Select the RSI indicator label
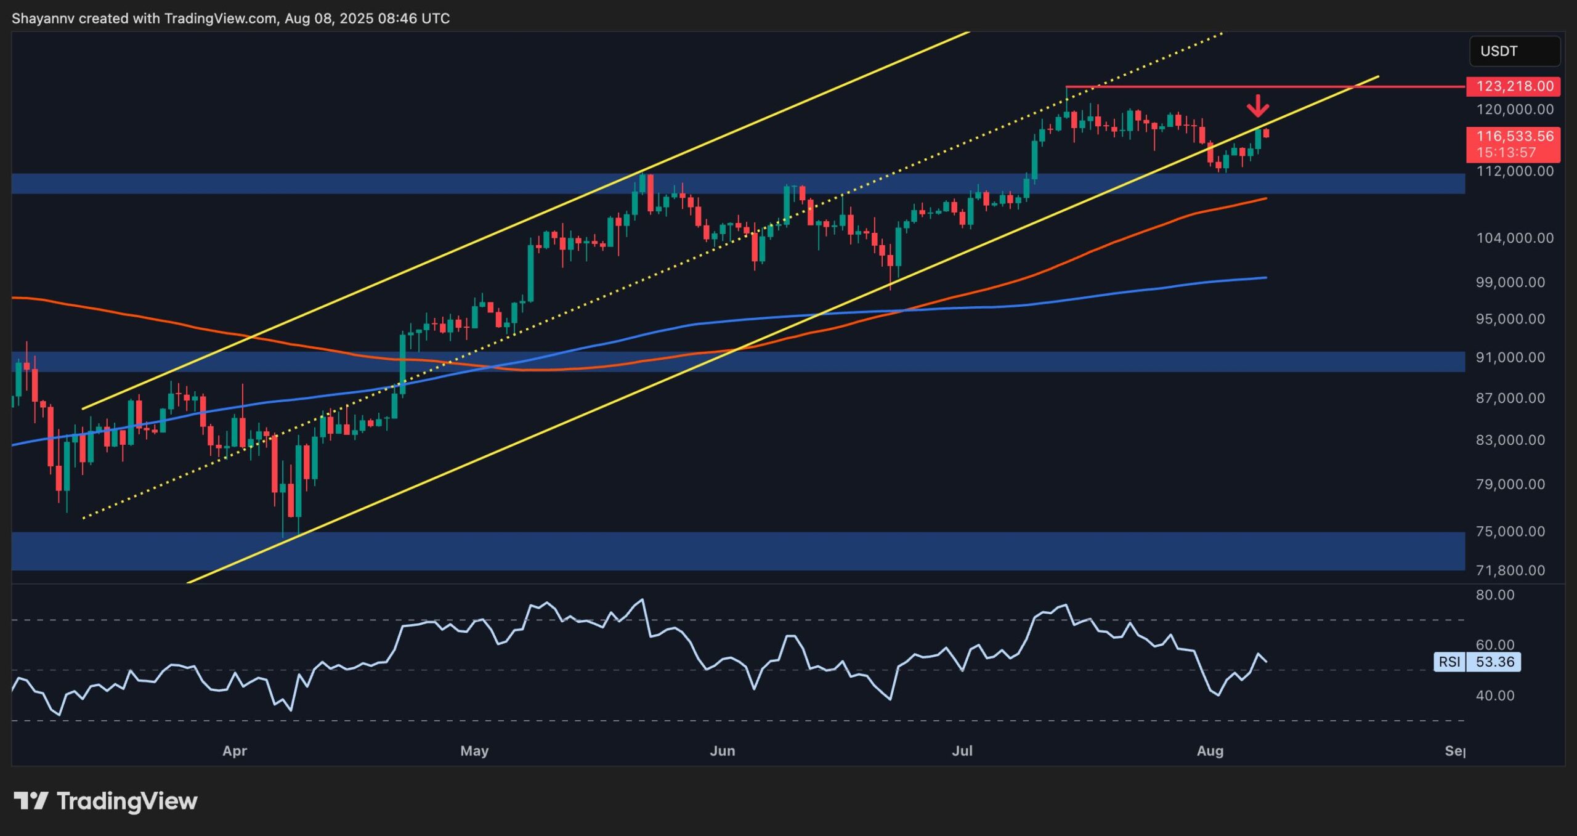The height and width of the screenshot is (836, 1577). [x=1449, y=662]
